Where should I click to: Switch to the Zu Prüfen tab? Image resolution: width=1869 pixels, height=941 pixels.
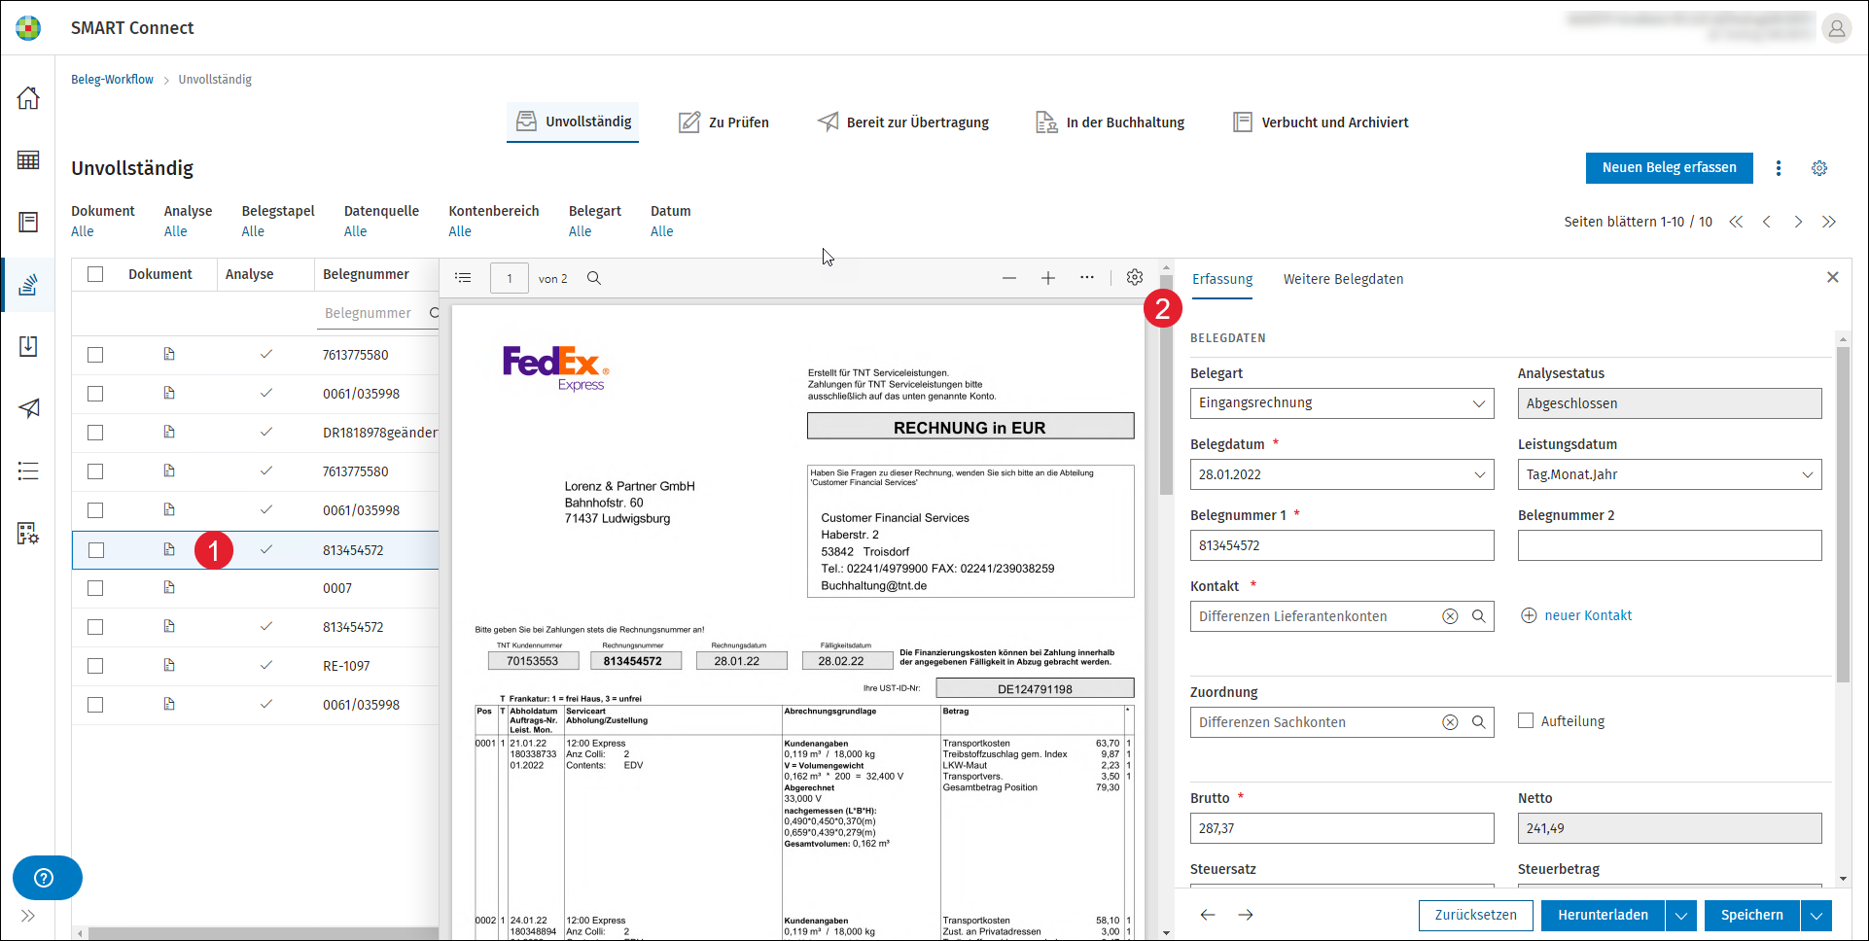click(x=723, y=122)
